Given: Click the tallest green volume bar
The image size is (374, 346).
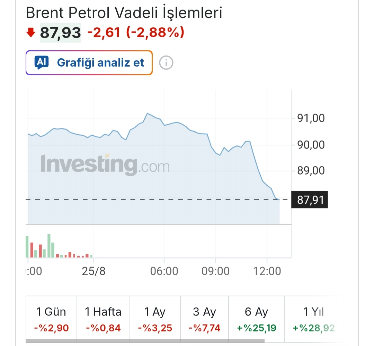Looking at the screenshot, I should (x=49, y=246).
